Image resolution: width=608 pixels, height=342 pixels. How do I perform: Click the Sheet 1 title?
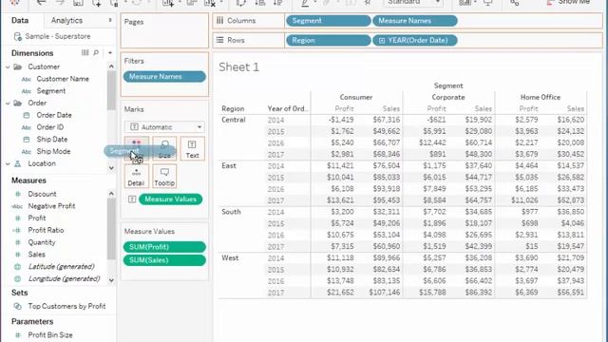238,67
